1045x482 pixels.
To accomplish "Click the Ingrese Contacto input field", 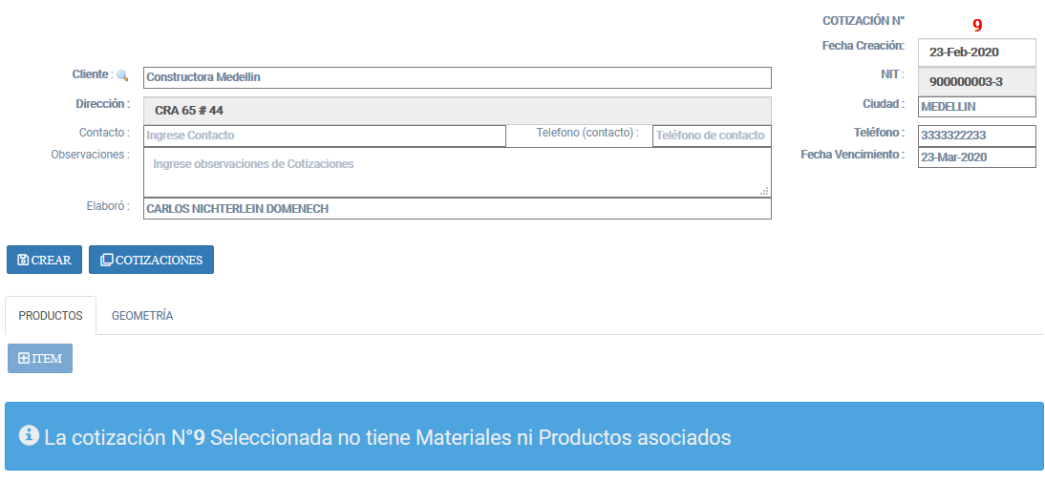I will coord(324,136).
